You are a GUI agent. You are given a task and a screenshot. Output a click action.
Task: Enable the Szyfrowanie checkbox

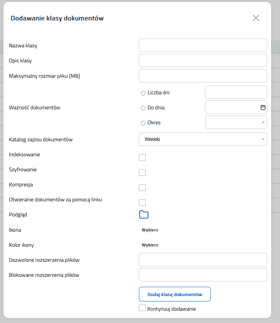point(142,172)
